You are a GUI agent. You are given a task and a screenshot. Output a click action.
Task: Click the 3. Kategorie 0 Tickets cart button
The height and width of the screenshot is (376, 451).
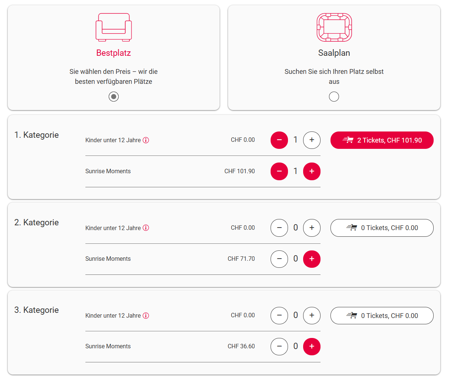(382, 315)
